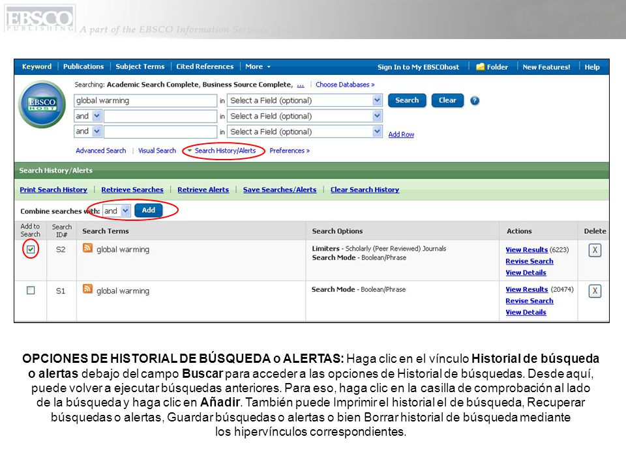Click the 'Search Terms' column header

click(106, 231)
